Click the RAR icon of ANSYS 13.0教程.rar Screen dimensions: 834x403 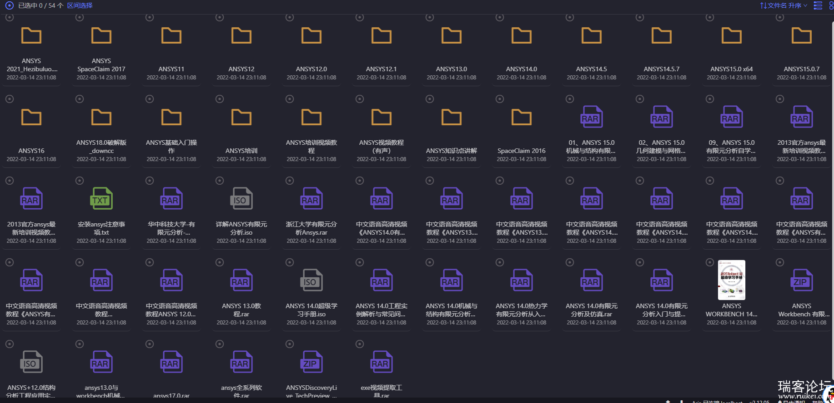(x=241, y=280)
